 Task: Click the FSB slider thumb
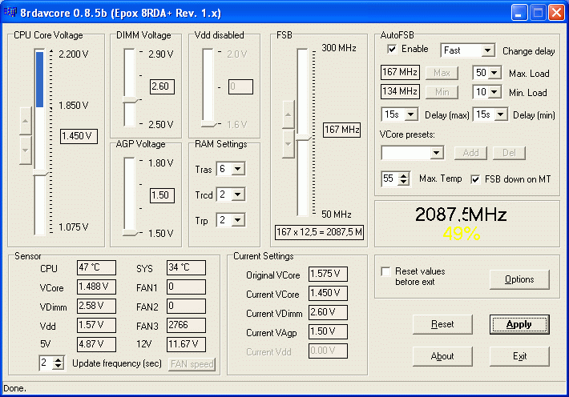coord(304,138)
